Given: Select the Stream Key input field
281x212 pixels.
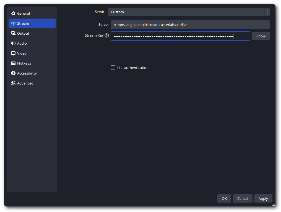Looking at the screenshot, I should point(180,36).
